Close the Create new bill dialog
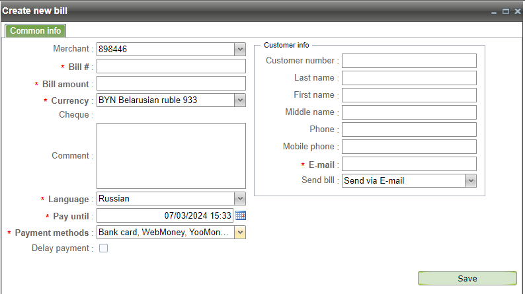 coord(516,11)
